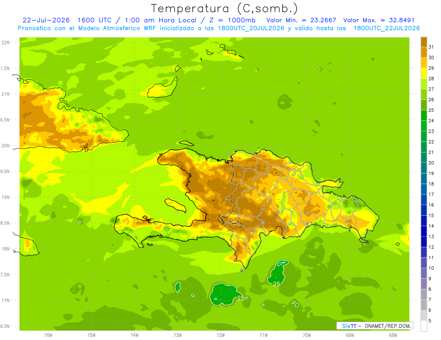Click the legend value '25'

pyautogui.click(x=431, y=110)
